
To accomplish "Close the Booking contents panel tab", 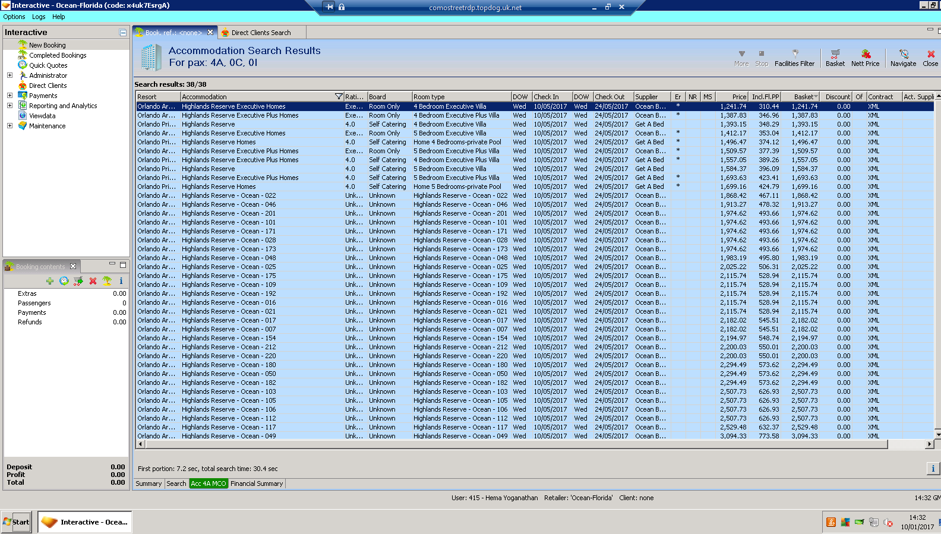I will pyautogui.click(x=73, y=266).
